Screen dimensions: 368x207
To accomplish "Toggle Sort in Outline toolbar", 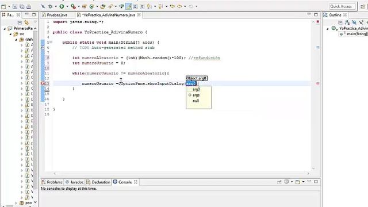I will (x=347, y=22).
